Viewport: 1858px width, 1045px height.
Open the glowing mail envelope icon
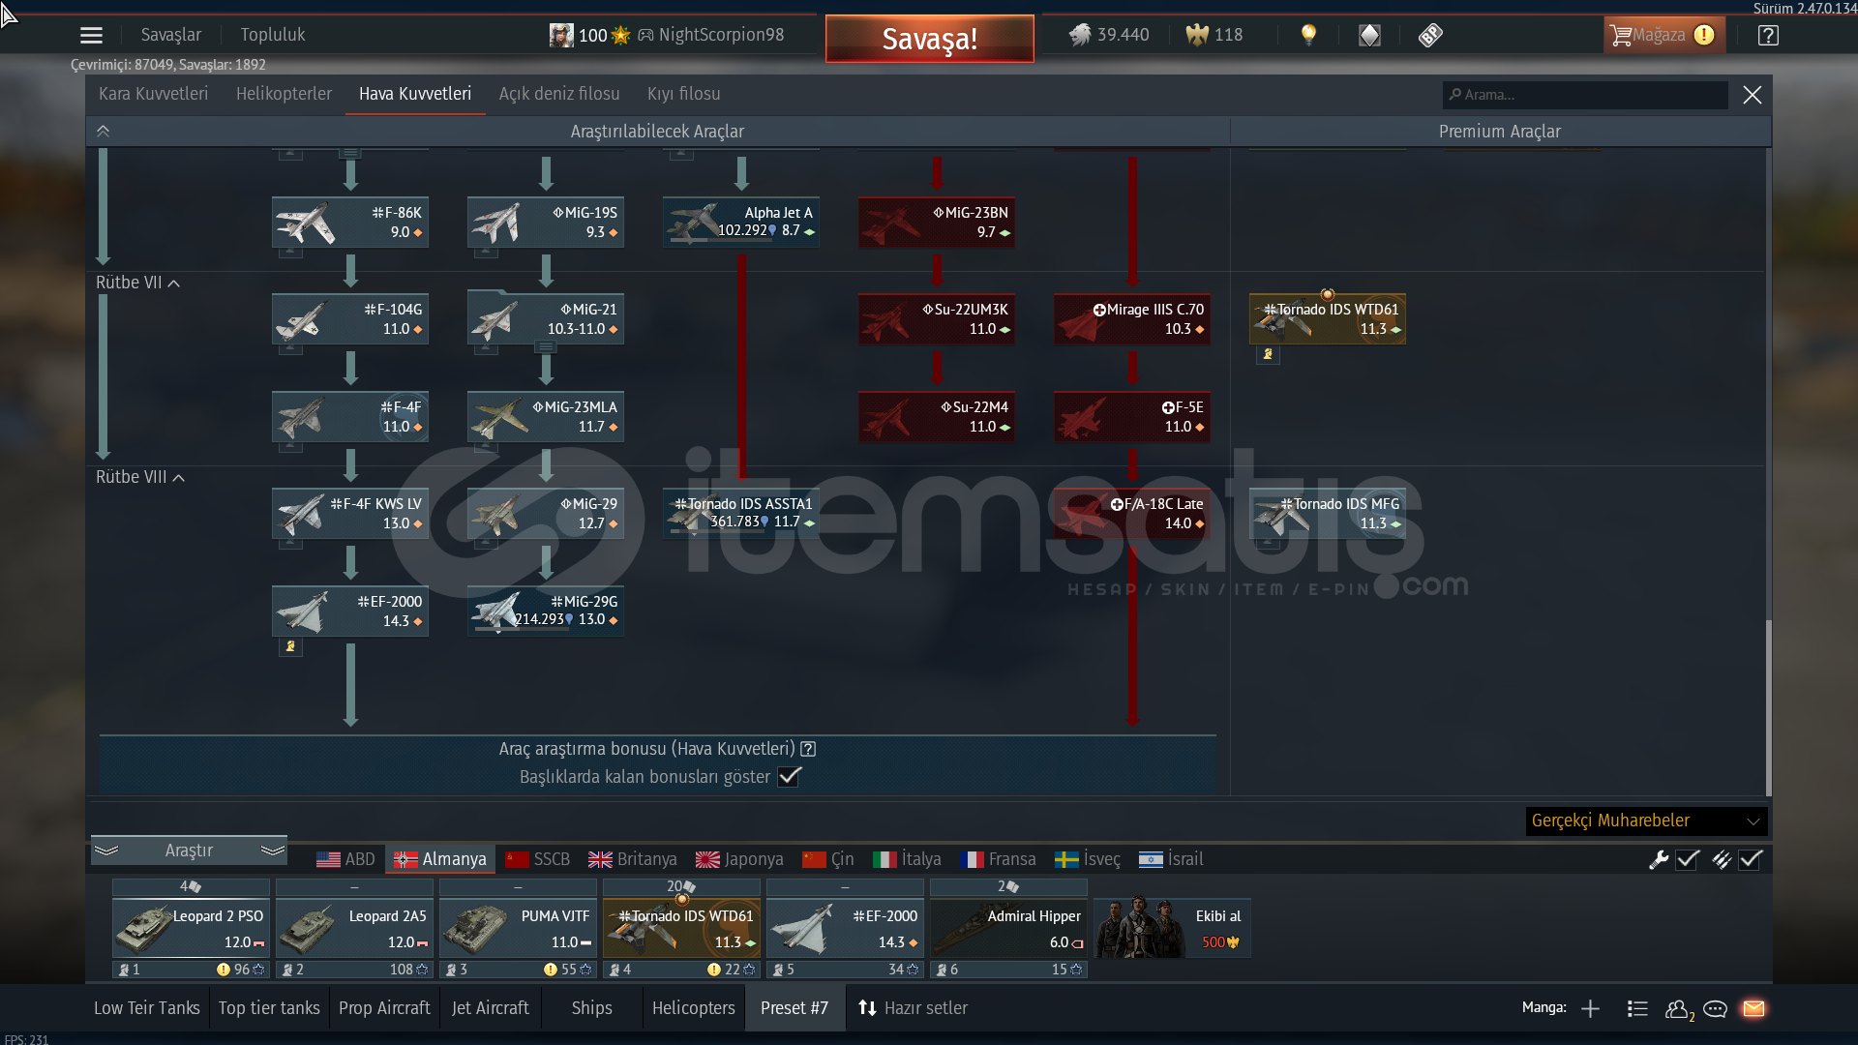[x=1753, y=1009]
